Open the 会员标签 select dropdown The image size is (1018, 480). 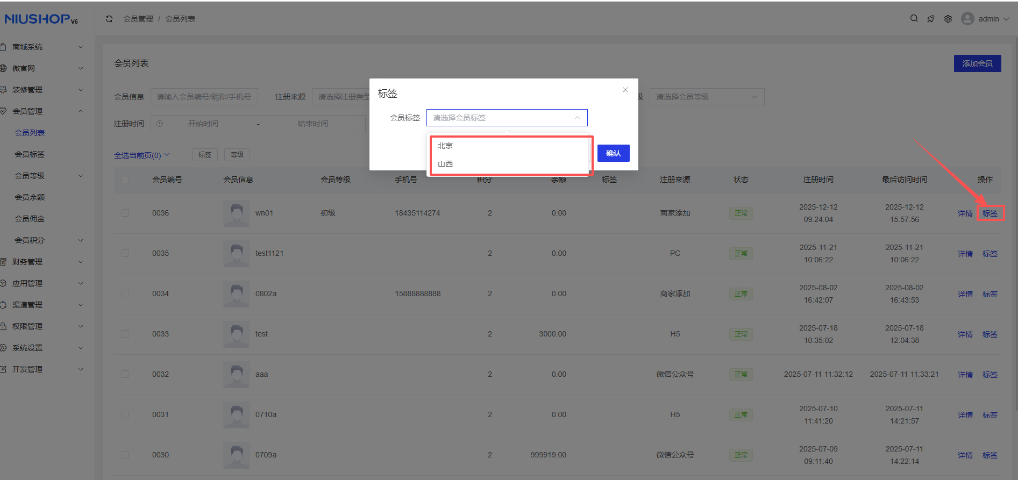(506, 118)
